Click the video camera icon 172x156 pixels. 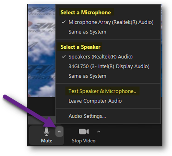tap(84, 132)
